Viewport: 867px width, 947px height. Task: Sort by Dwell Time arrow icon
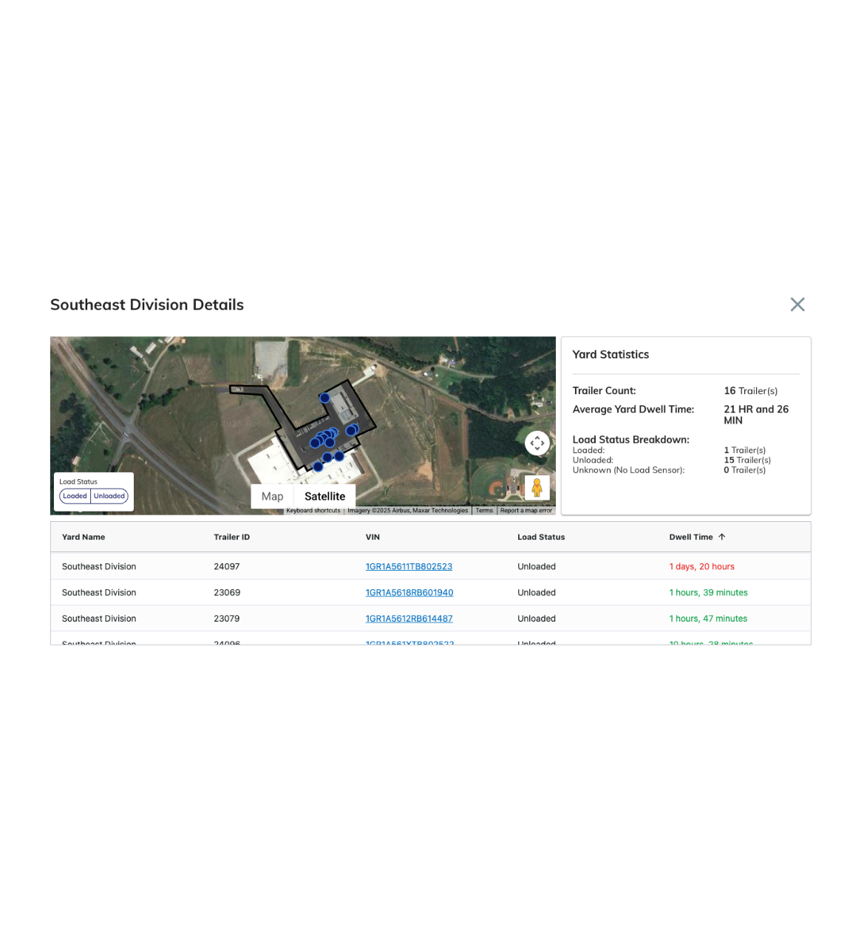722,537
